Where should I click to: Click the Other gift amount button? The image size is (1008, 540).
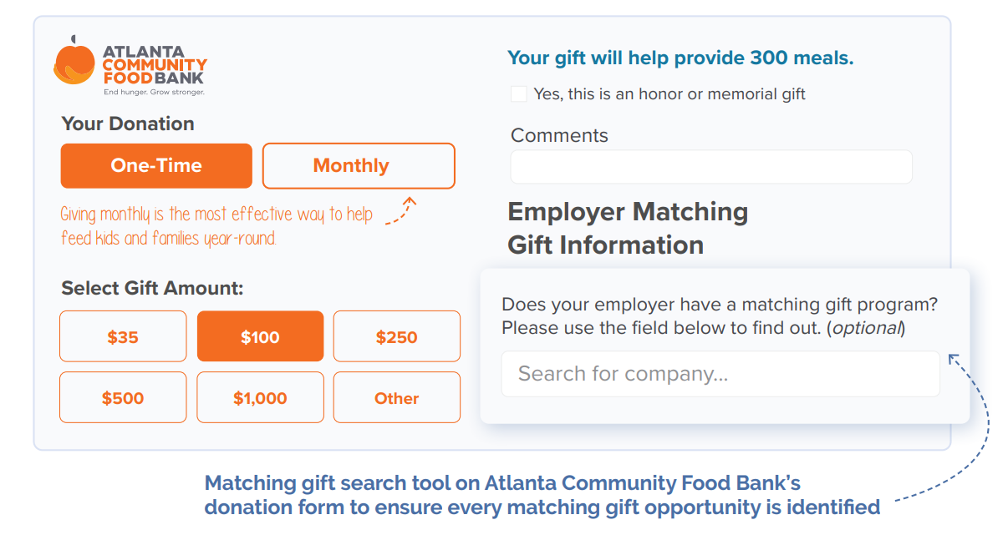(x=396, y=397)
